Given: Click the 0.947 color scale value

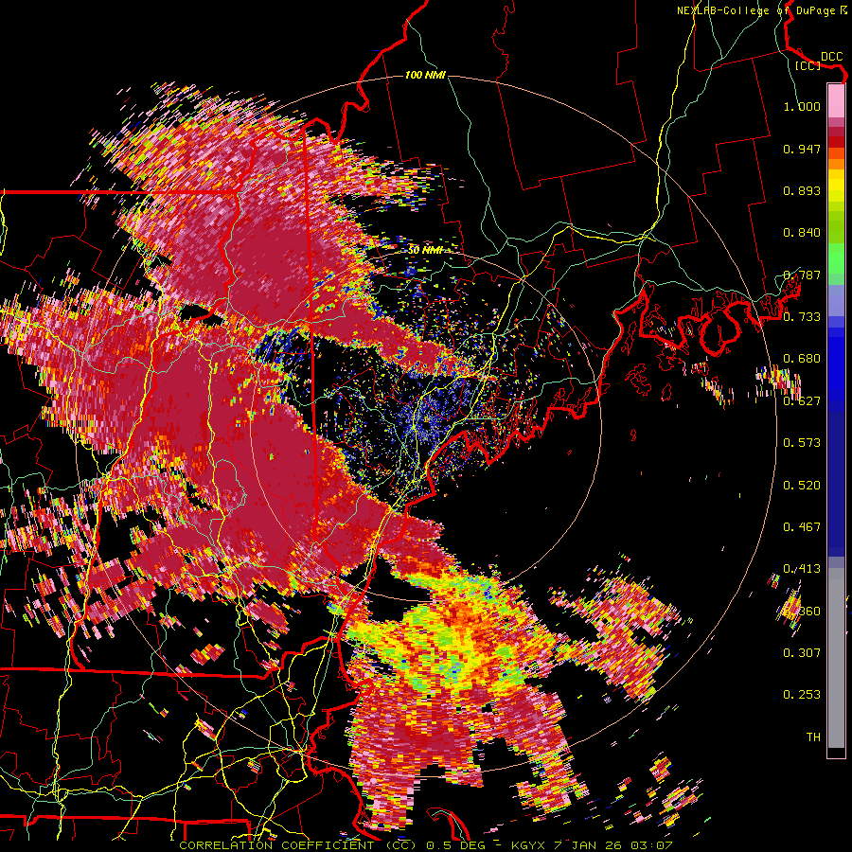Looking at the screenshot, I should point(802,149).
